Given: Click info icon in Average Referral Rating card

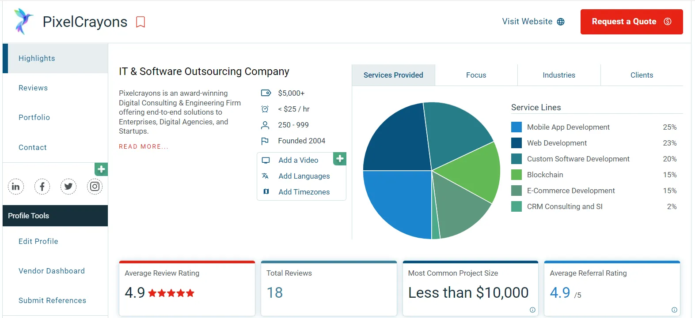Looking at the screenshot, I should [674, 310].
